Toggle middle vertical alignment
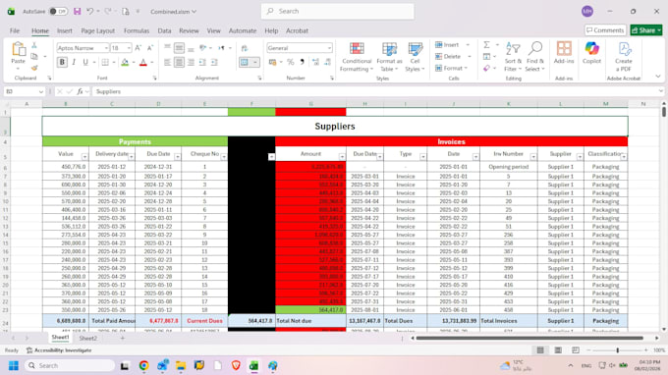This screenshot has width=668, height=375. pyautogui.click(x=179, y=48)
